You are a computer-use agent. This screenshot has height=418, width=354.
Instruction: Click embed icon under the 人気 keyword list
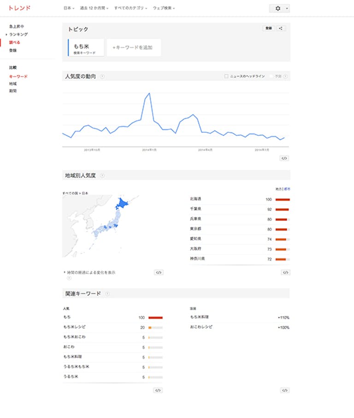pos(158,390)
